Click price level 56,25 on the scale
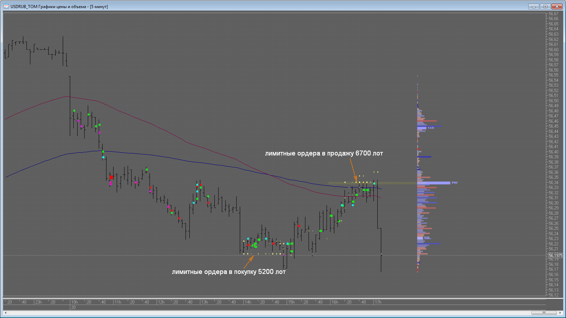566x318 pixels. [553, 228]
